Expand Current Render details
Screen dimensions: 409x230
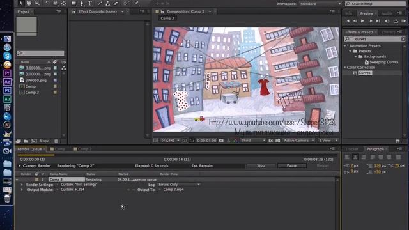click(x=19, y=165)
